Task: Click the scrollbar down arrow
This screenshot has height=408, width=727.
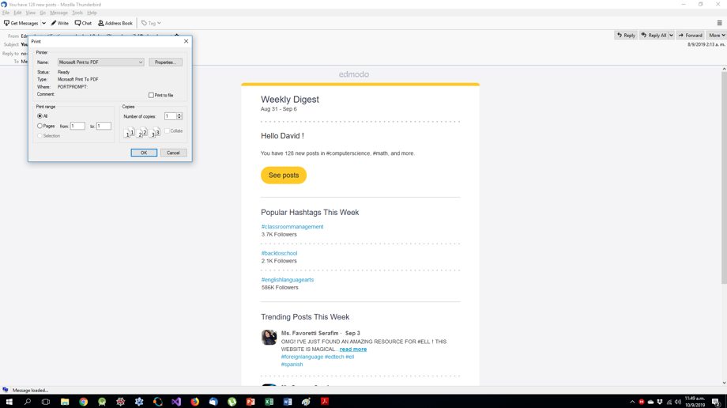Action: [x=724, y=383]
